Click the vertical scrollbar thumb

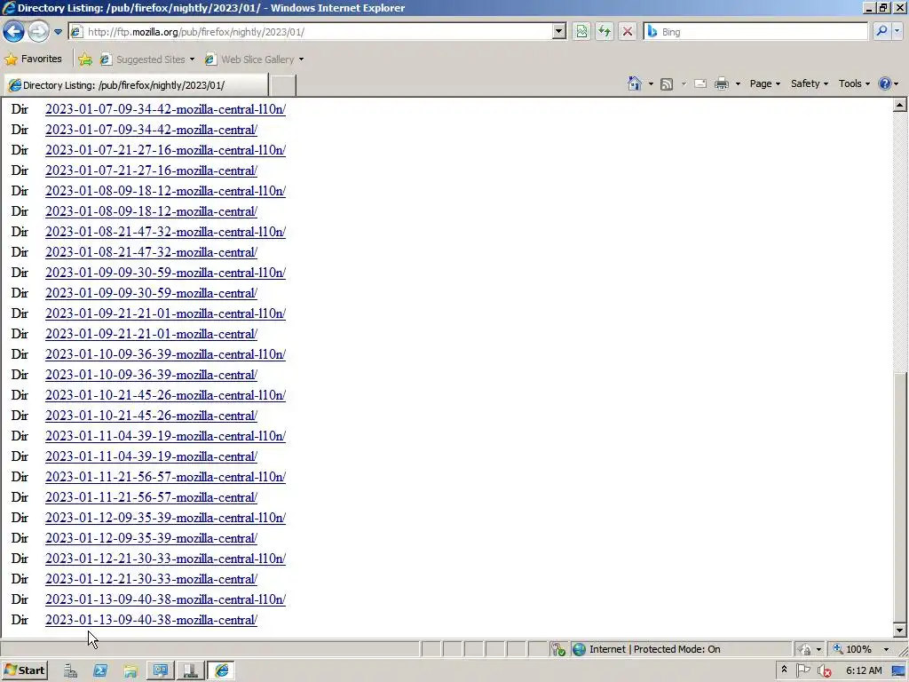coord(899,496)
